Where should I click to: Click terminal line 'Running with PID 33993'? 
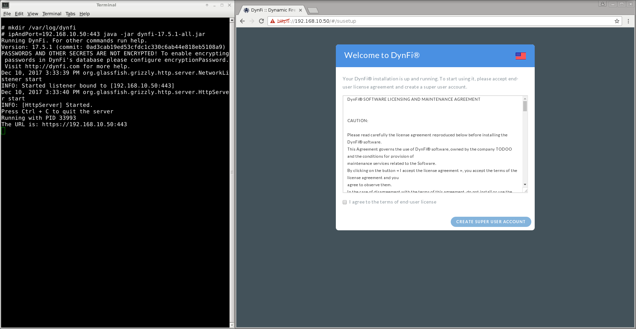click(39, 118)
